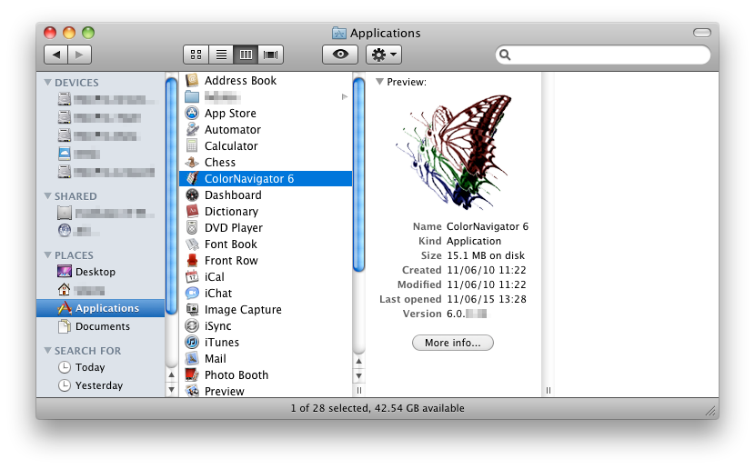Switch to column view

246,55
